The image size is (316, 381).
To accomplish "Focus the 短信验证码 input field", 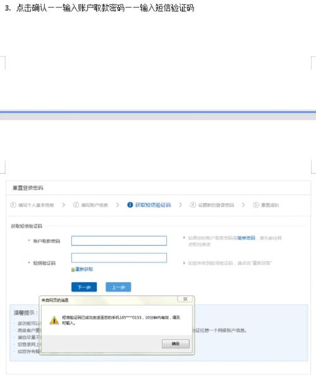I will pyautogui.click(x=119, y=258).
